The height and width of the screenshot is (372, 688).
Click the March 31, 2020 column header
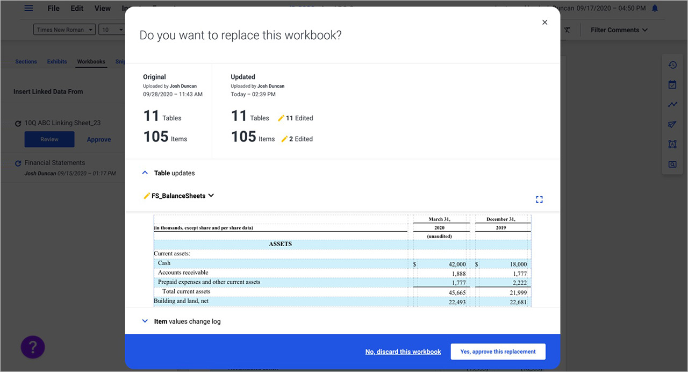439,223
